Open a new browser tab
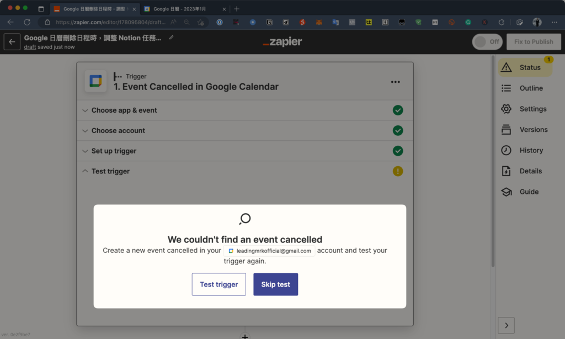 [x=237, y=9]
